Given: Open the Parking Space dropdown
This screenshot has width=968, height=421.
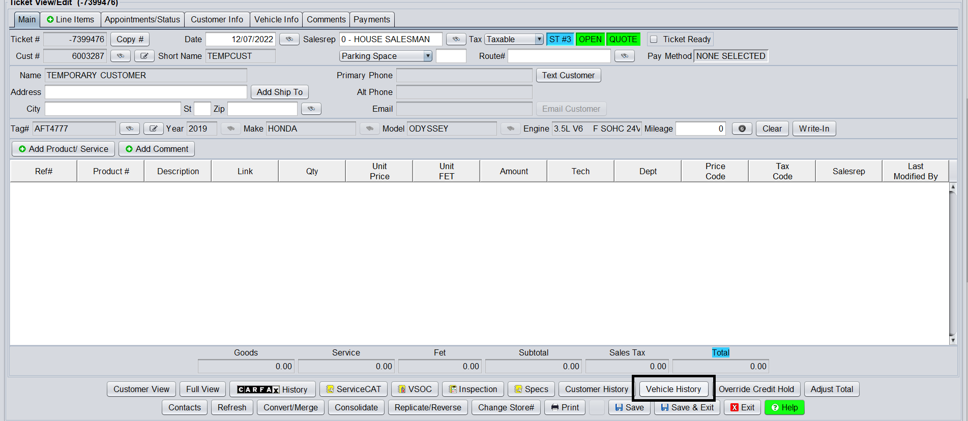Looking at the screenshot, I should tap(427, 56).
